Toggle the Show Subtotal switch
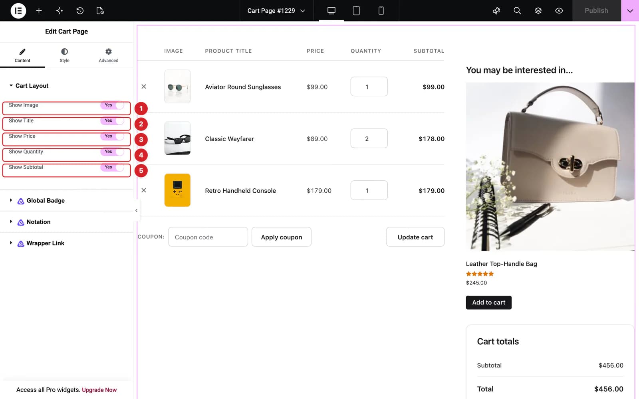This screenshot has width=639, height=399. click(112, 168)
